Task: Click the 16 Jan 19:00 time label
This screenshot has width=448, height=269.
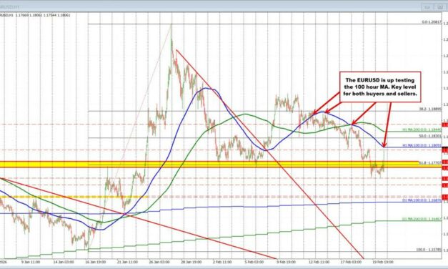Action: 96,262
